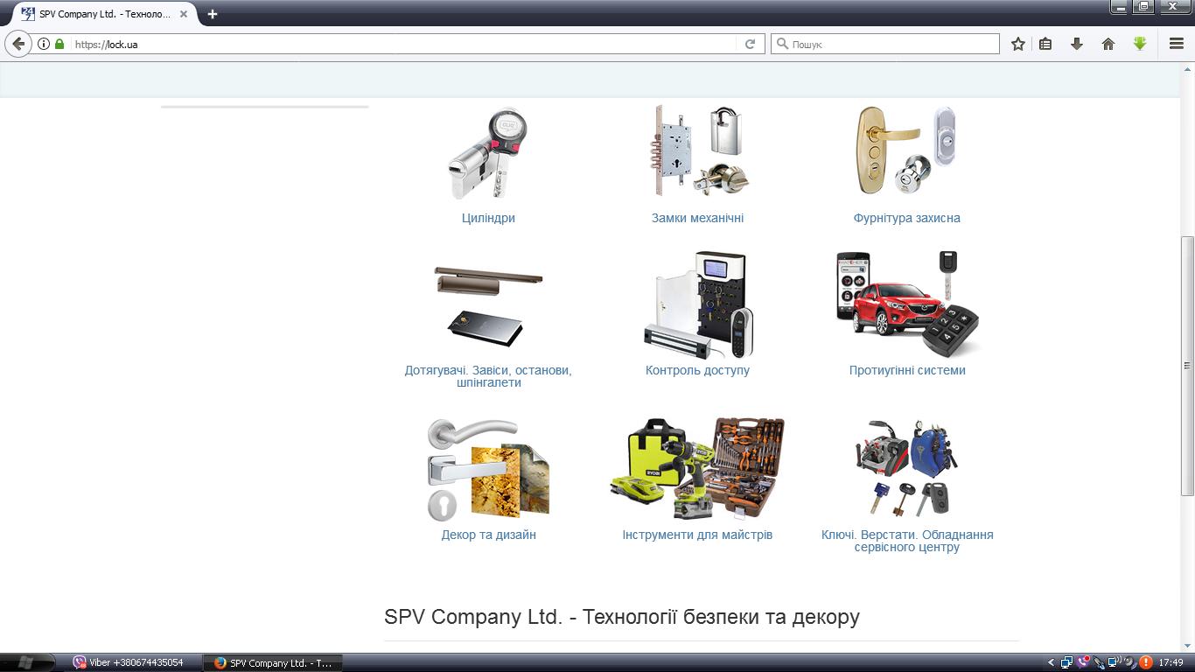The image size is (1195, 672).
Task: Show bookmarks list icon in toolbar
Action: point(1045,44)
